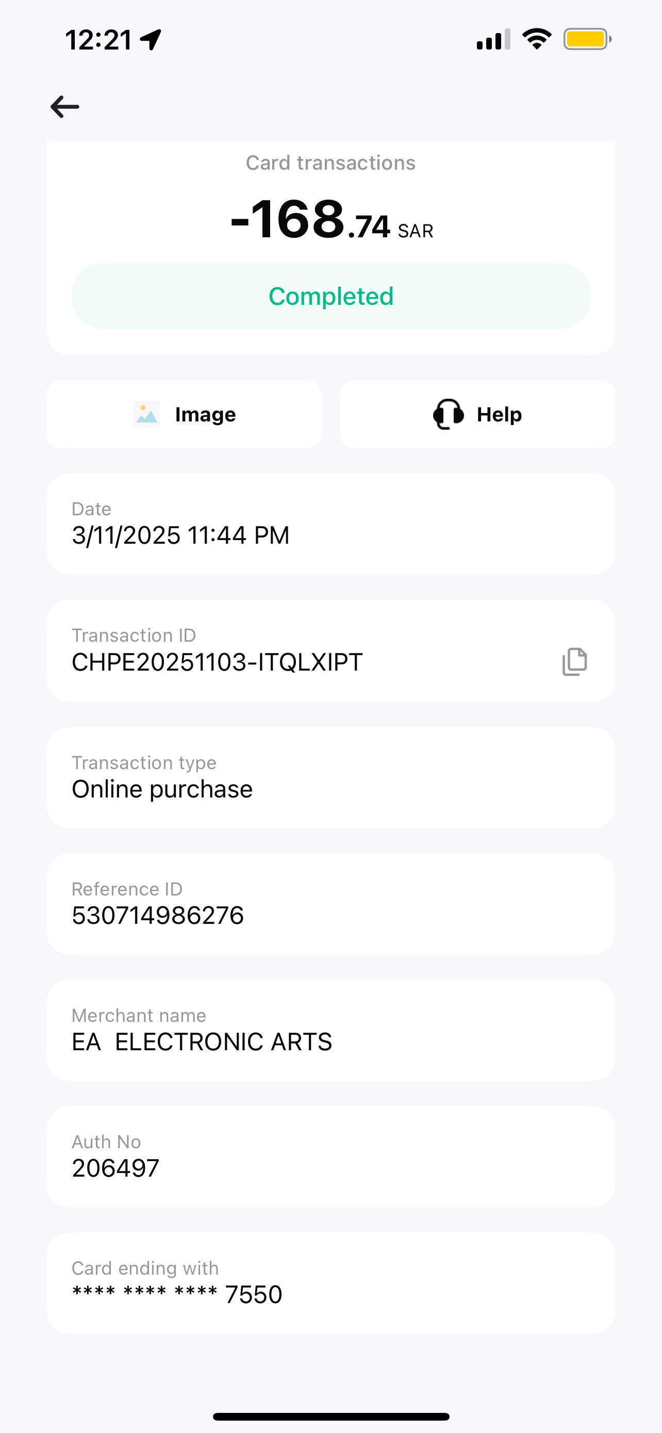Tap the green Completed status badge
Viewport: 662px width, 1433px height.
point(330,296)
